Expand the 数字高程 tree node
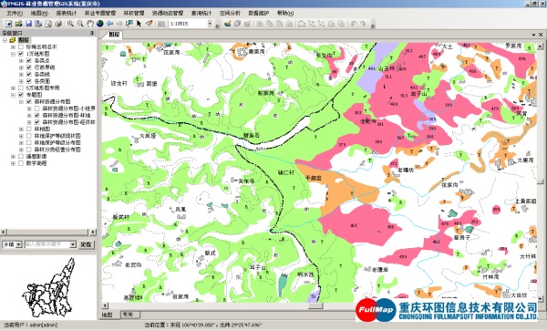Image resolution: width=547 pixels, height=331 pixels. click(x=14, y=163)
